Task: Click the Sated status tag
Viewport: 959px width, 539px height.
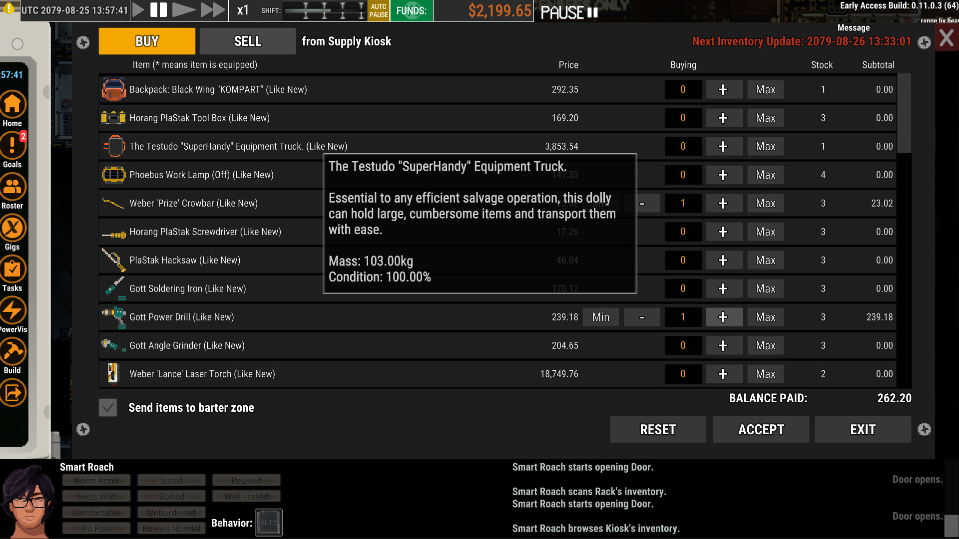Action: 171,481
